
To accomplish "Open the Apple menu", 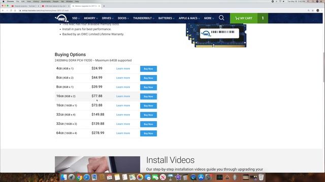I will 3,1.
